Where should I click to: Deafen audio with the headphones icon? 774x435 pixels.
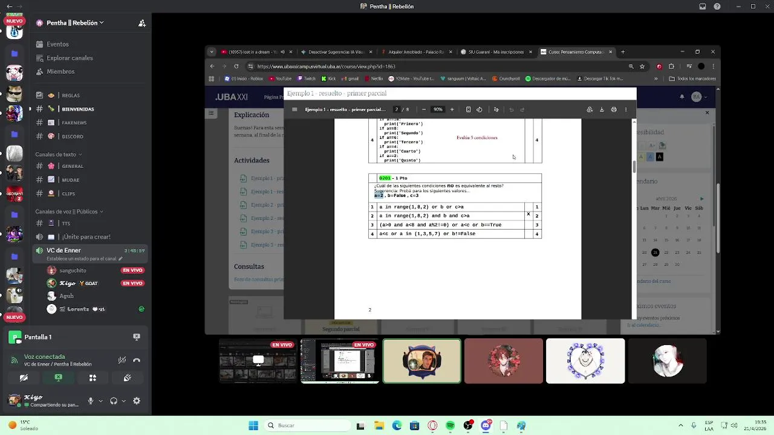click(114, 401)
